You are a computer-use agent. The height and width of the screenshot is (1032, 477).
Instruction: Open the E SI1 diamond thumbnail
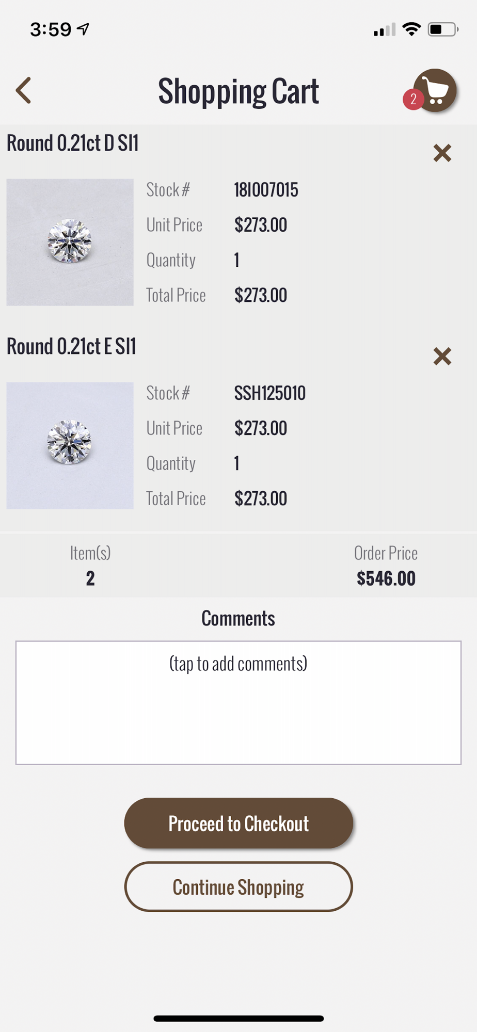click(x=70, y=445)
